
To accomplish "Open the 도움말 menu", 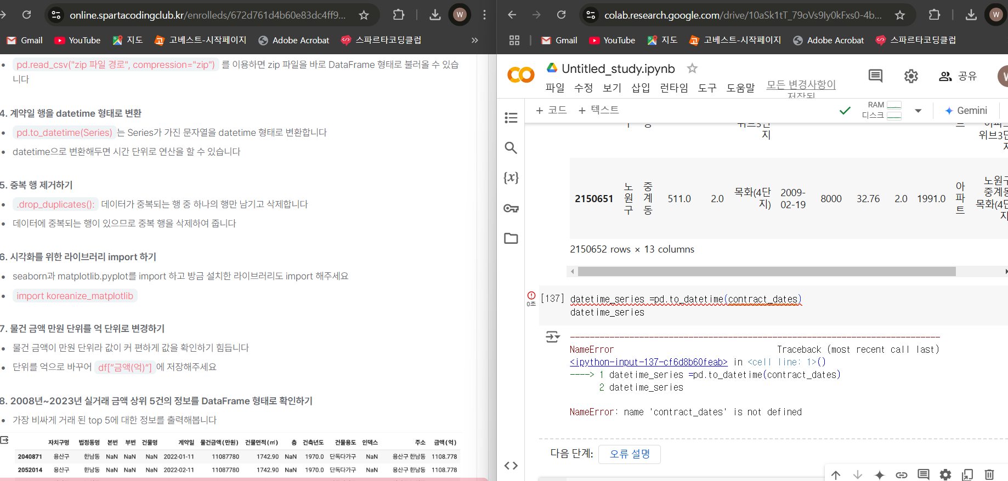I will 741,88.
